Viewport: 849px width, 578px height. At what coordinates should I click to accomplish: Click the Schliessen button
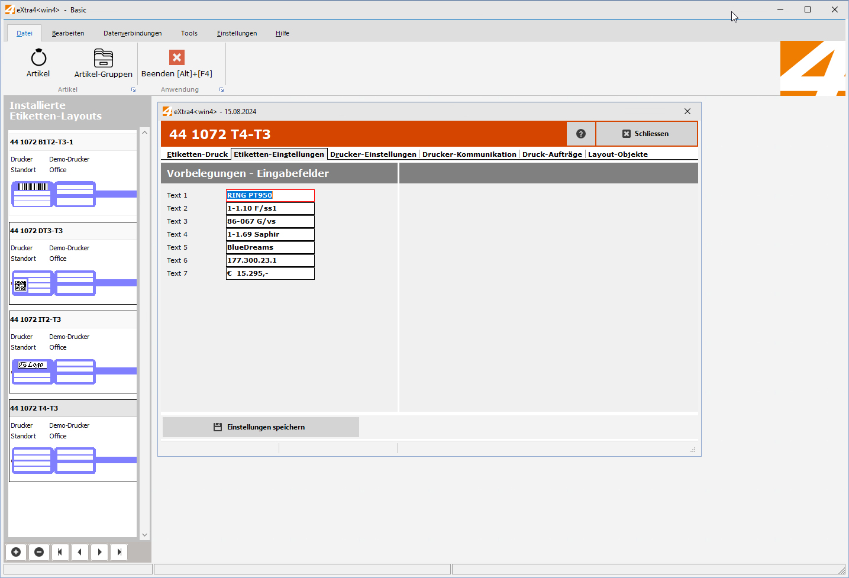click(646, 134)
